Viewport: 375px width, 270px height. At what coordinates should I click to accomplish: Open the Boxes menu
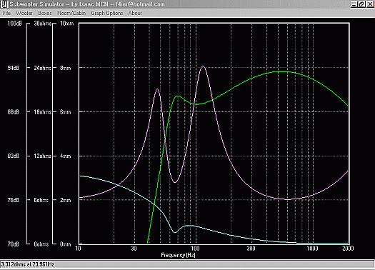45,13
